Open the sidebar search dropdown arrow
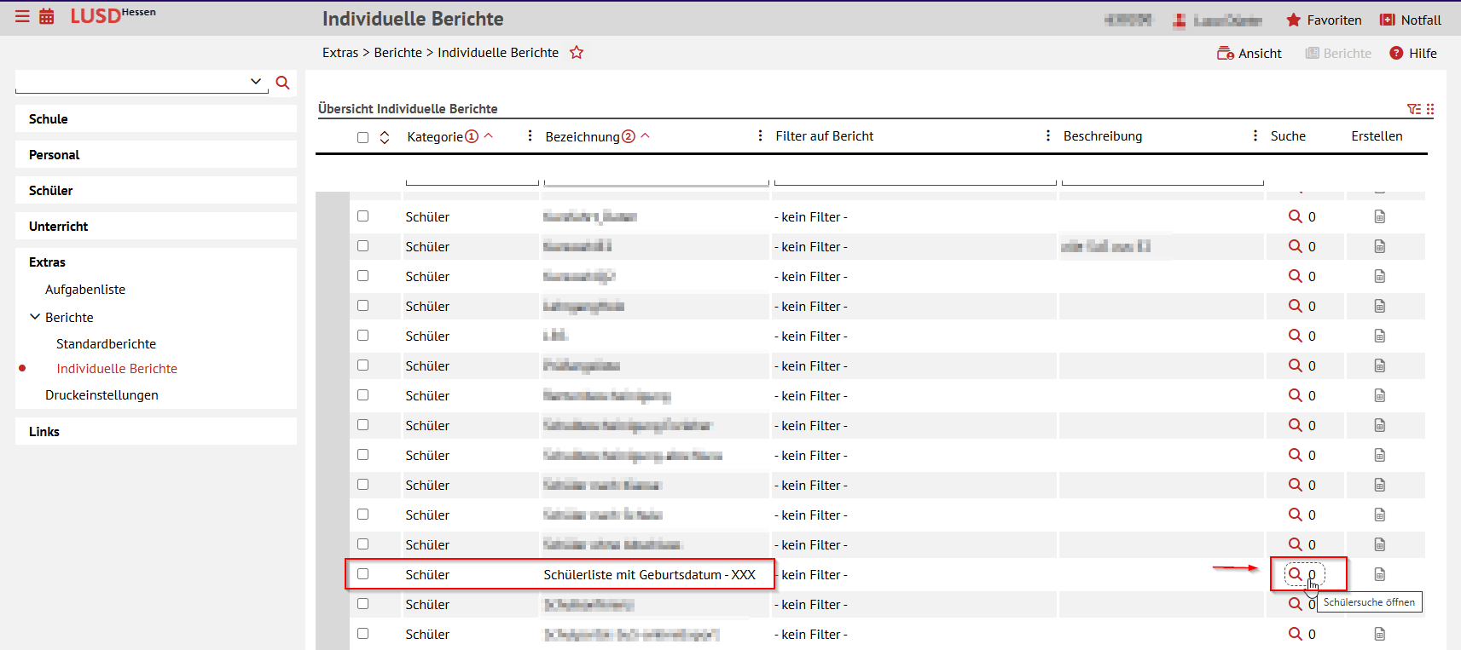 [256, 81]
